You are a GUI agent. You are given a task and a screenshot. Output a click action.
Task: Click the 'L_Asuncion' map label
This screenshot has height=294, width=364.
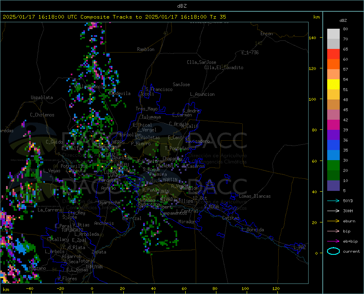coord(202,94)
